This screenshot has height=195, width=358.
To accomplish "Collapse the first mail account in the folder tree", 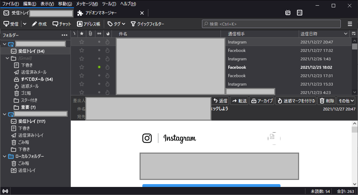I will click(5, 44).
